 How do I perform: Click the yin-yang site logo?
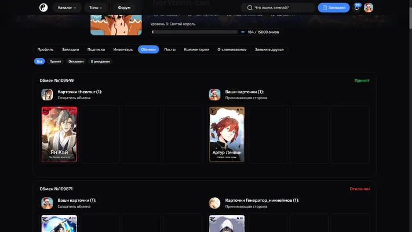pyautogui.click(x=43, y=8)
